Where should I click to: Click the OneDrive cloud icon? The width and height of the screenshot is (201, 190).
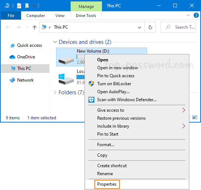(x=12, y=57)
